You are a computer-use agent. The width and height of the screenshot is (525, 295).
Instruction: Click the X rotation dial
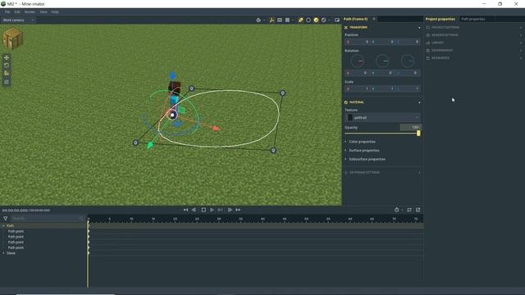[358, 61]
